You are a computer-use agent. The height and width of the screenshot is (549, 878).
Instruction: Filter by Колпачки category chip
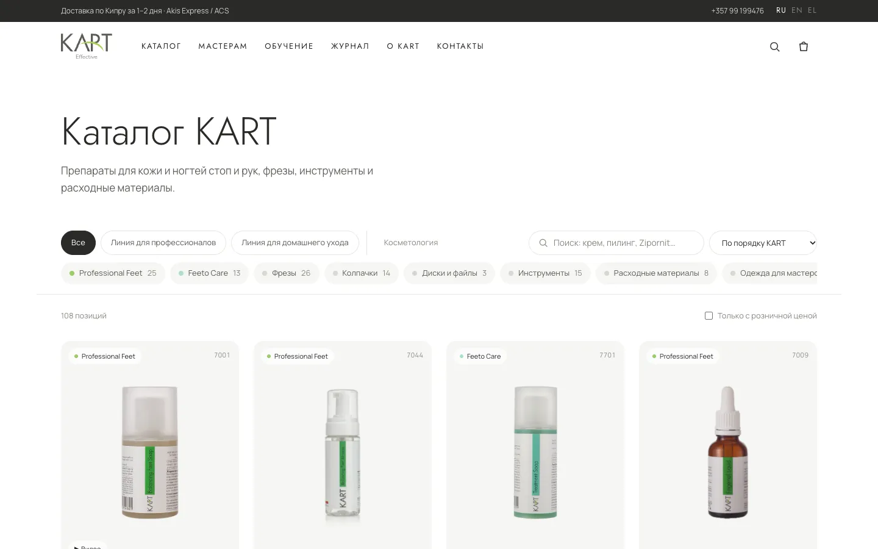pyautogui.click(x=362, y=273)
